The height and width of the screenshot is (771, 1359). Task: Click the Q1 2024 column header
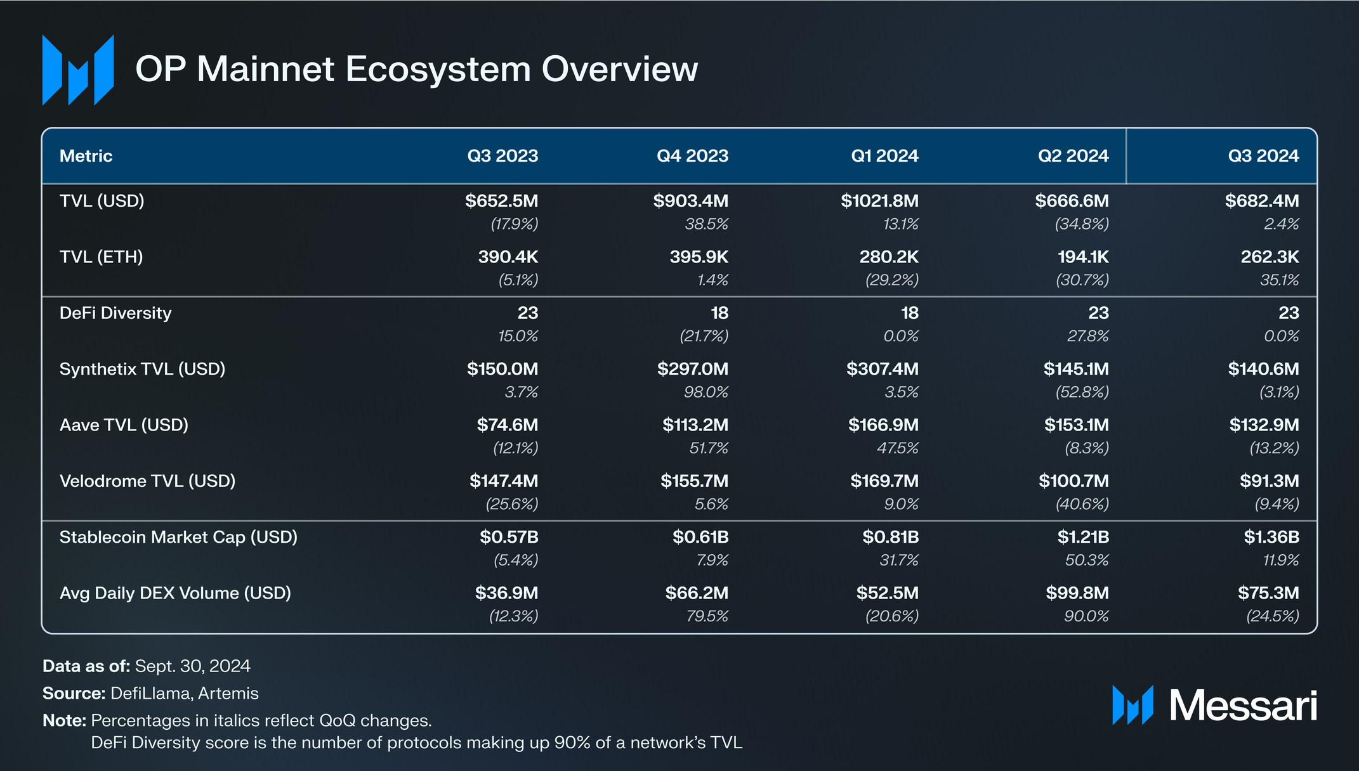click(884, 156)
